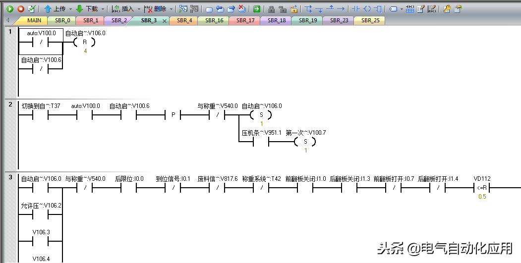This screenshot has width=521, height=263.
Task: Insert line down icon
Action: [x=319, y=9]
